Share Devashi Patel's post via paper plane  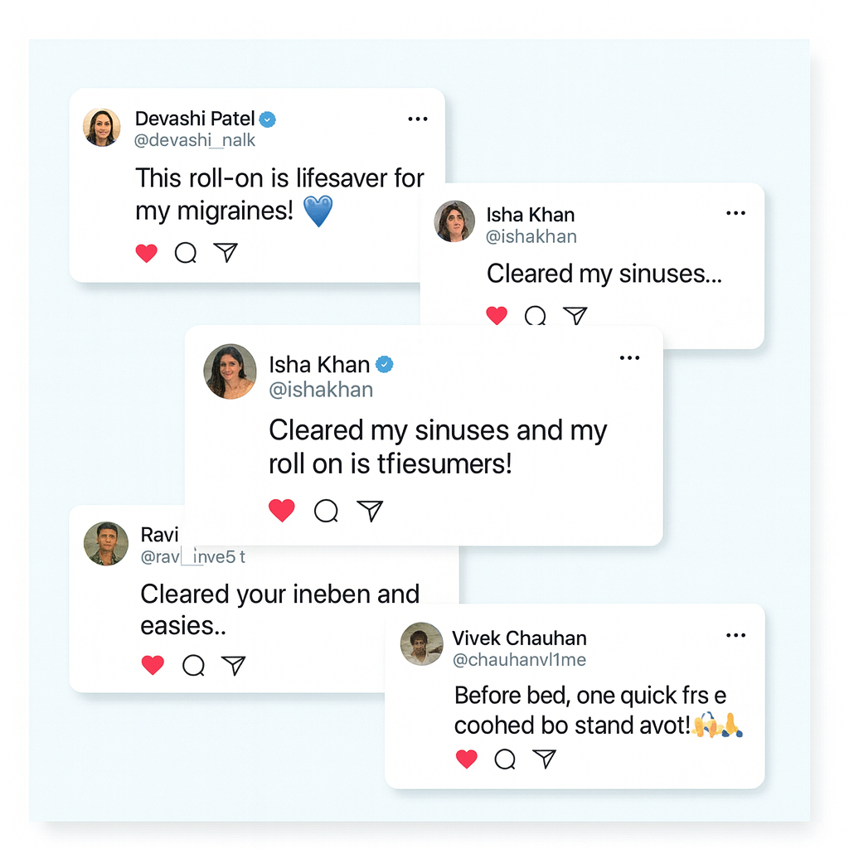226,253
